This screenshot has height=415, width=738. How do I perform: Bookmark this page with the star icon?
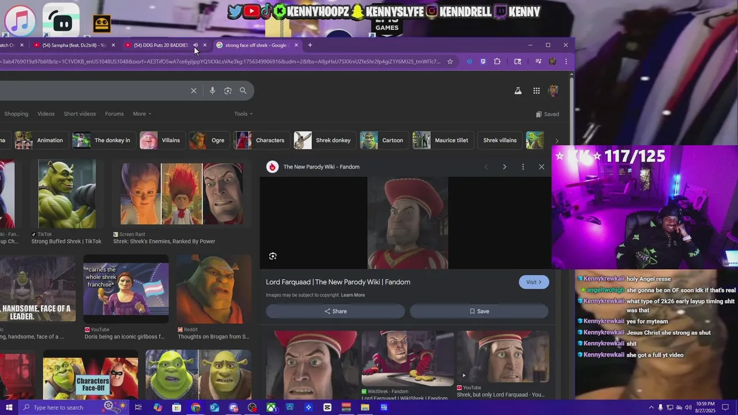(450, 62)
